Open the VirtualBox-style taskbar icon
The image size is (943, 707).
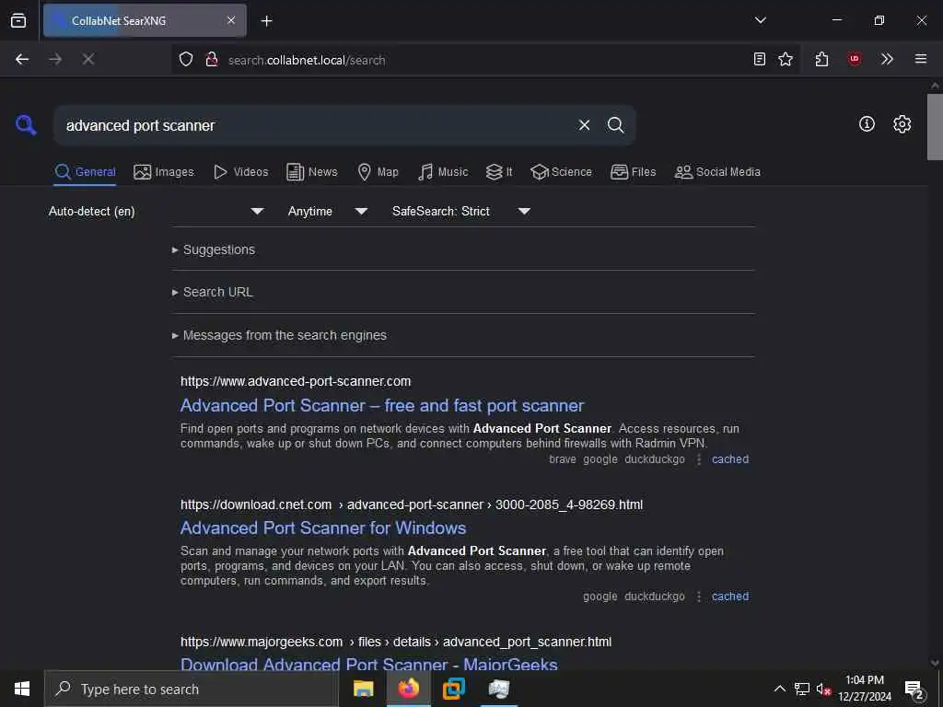[x=453, y=689]
